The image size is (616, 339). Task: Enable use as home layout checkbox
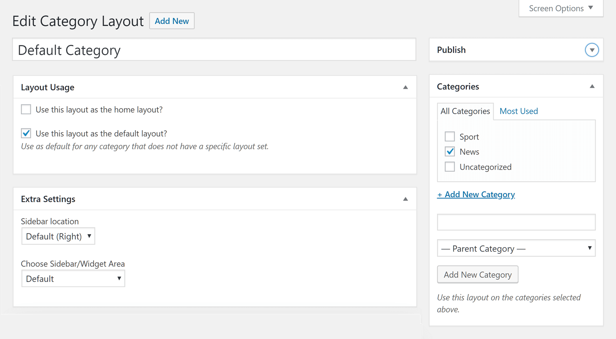point(26,110)
